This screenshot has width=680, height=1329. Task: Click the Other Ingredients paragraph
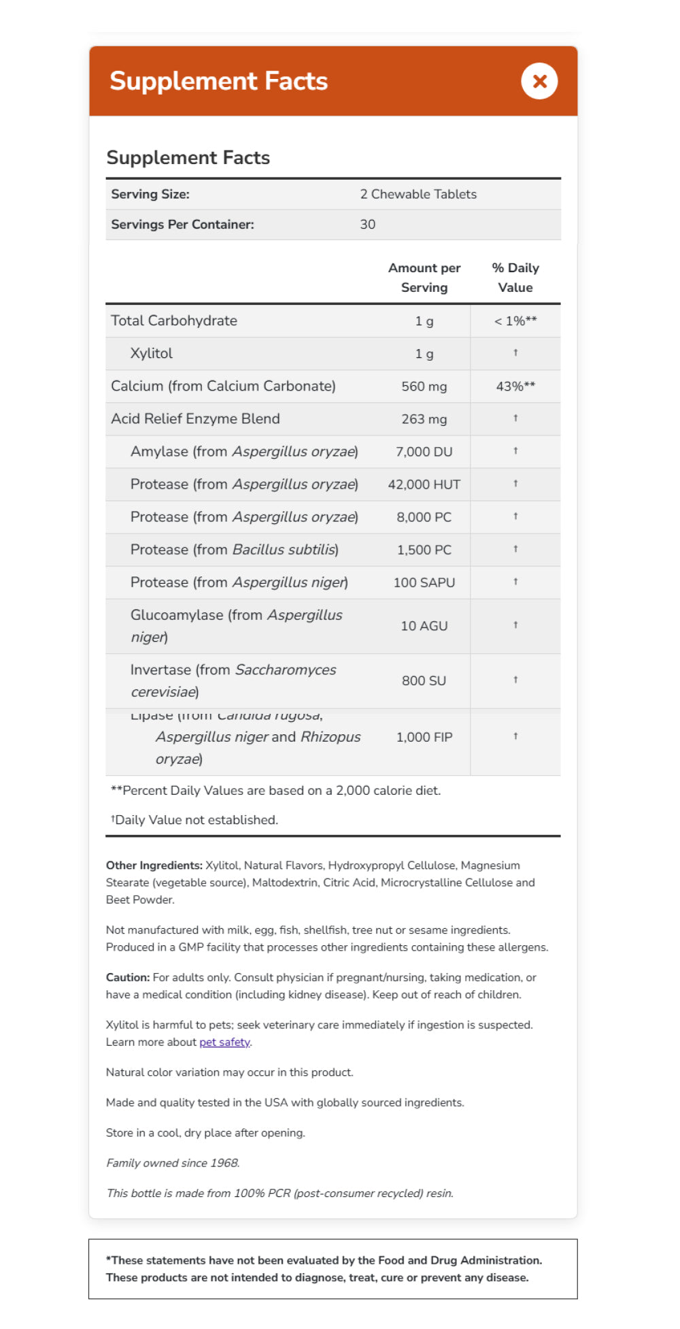[x=320, y=882]
